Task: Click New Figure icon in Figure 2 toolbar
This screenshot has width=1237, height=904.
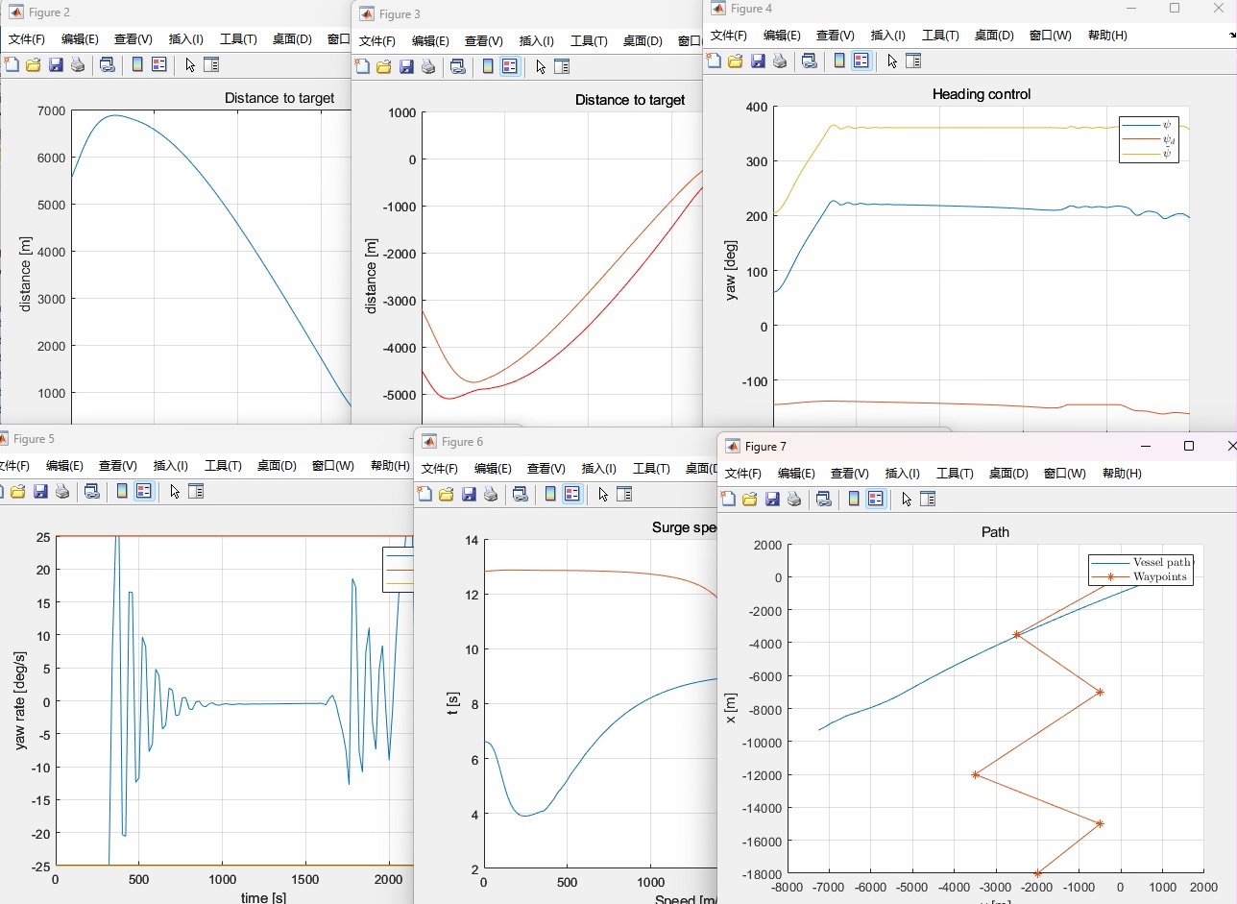Action: click(x=12, y=64)
